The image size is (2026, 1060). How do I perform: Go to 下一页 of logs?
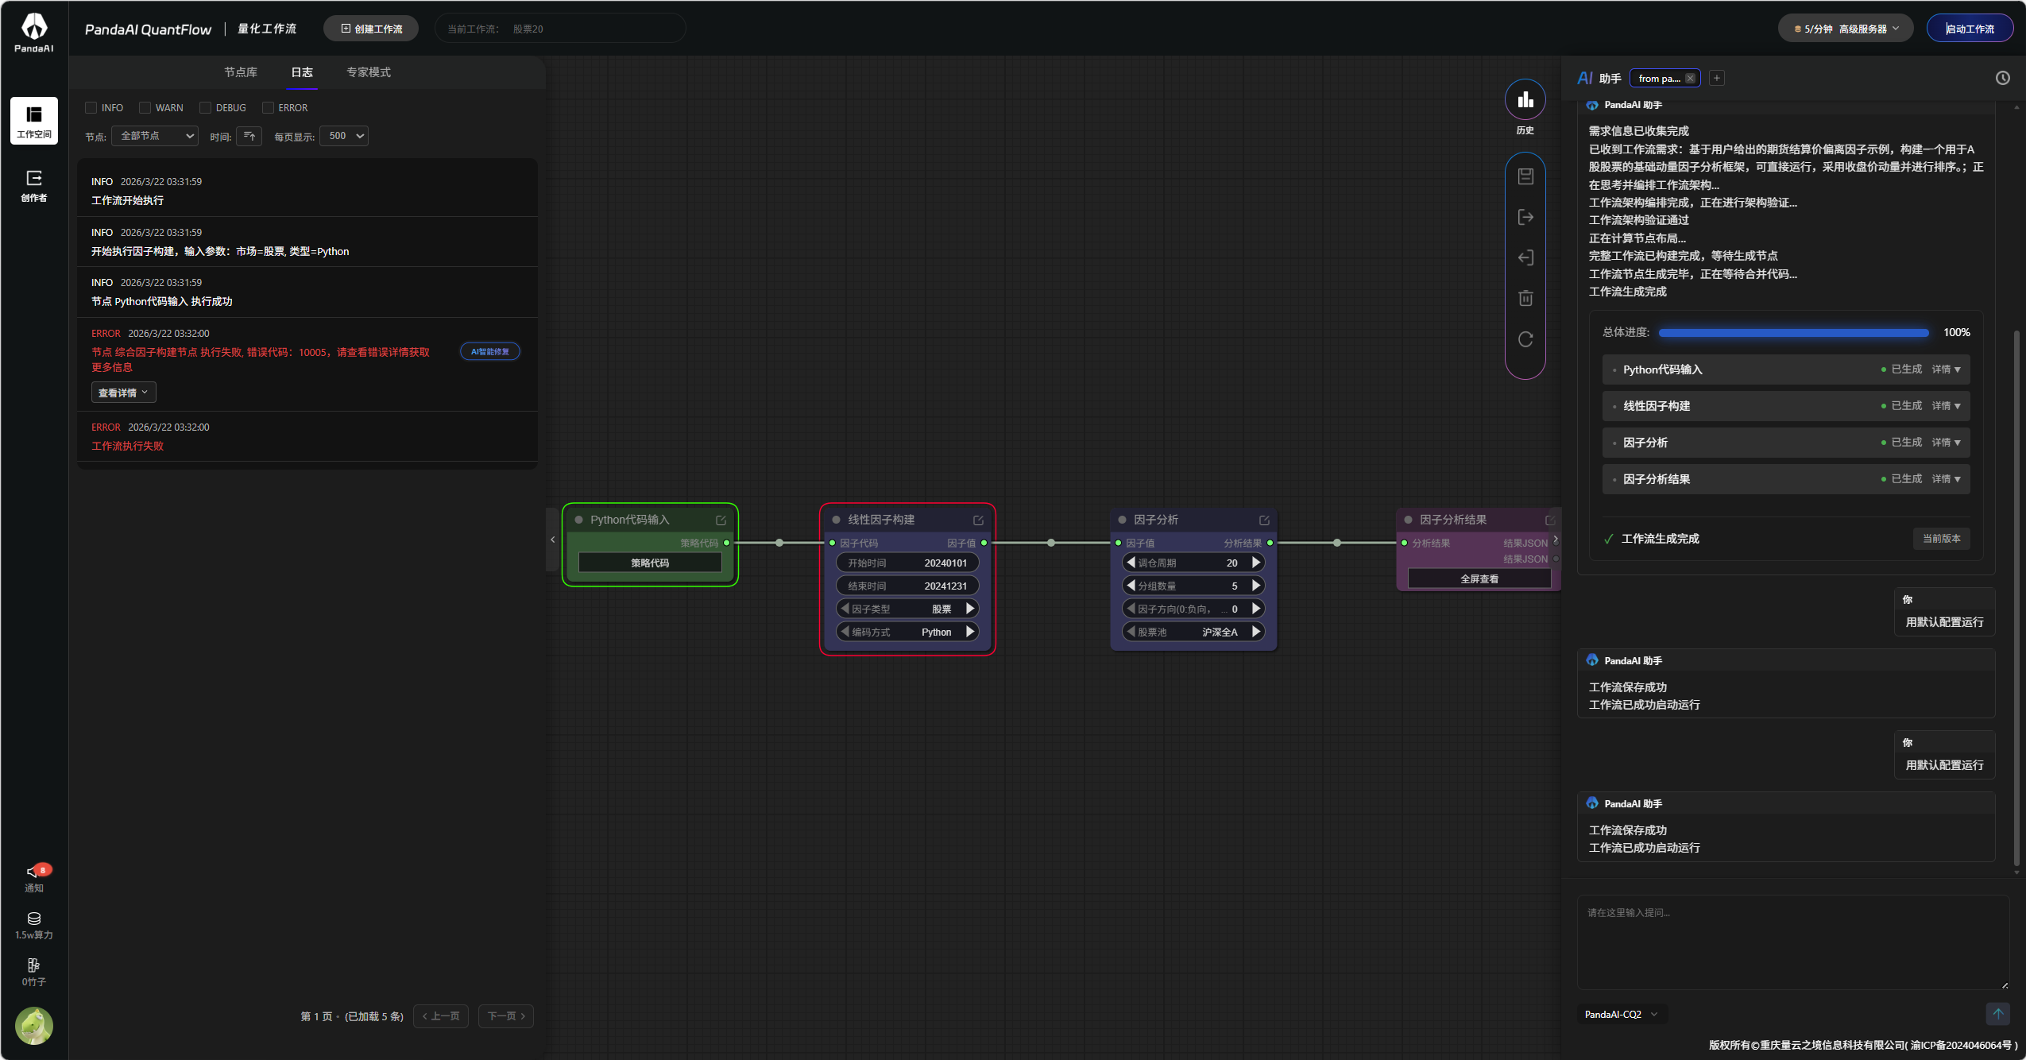click(x=506, y=1016)
